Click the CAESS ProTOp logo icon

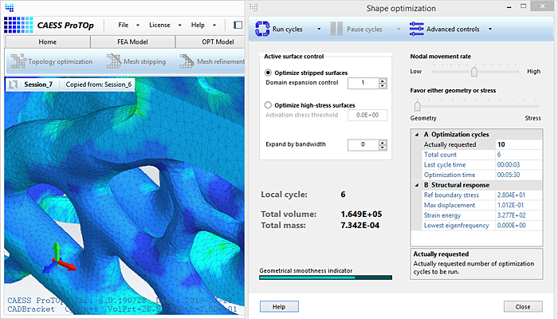[x=18, y=25]
